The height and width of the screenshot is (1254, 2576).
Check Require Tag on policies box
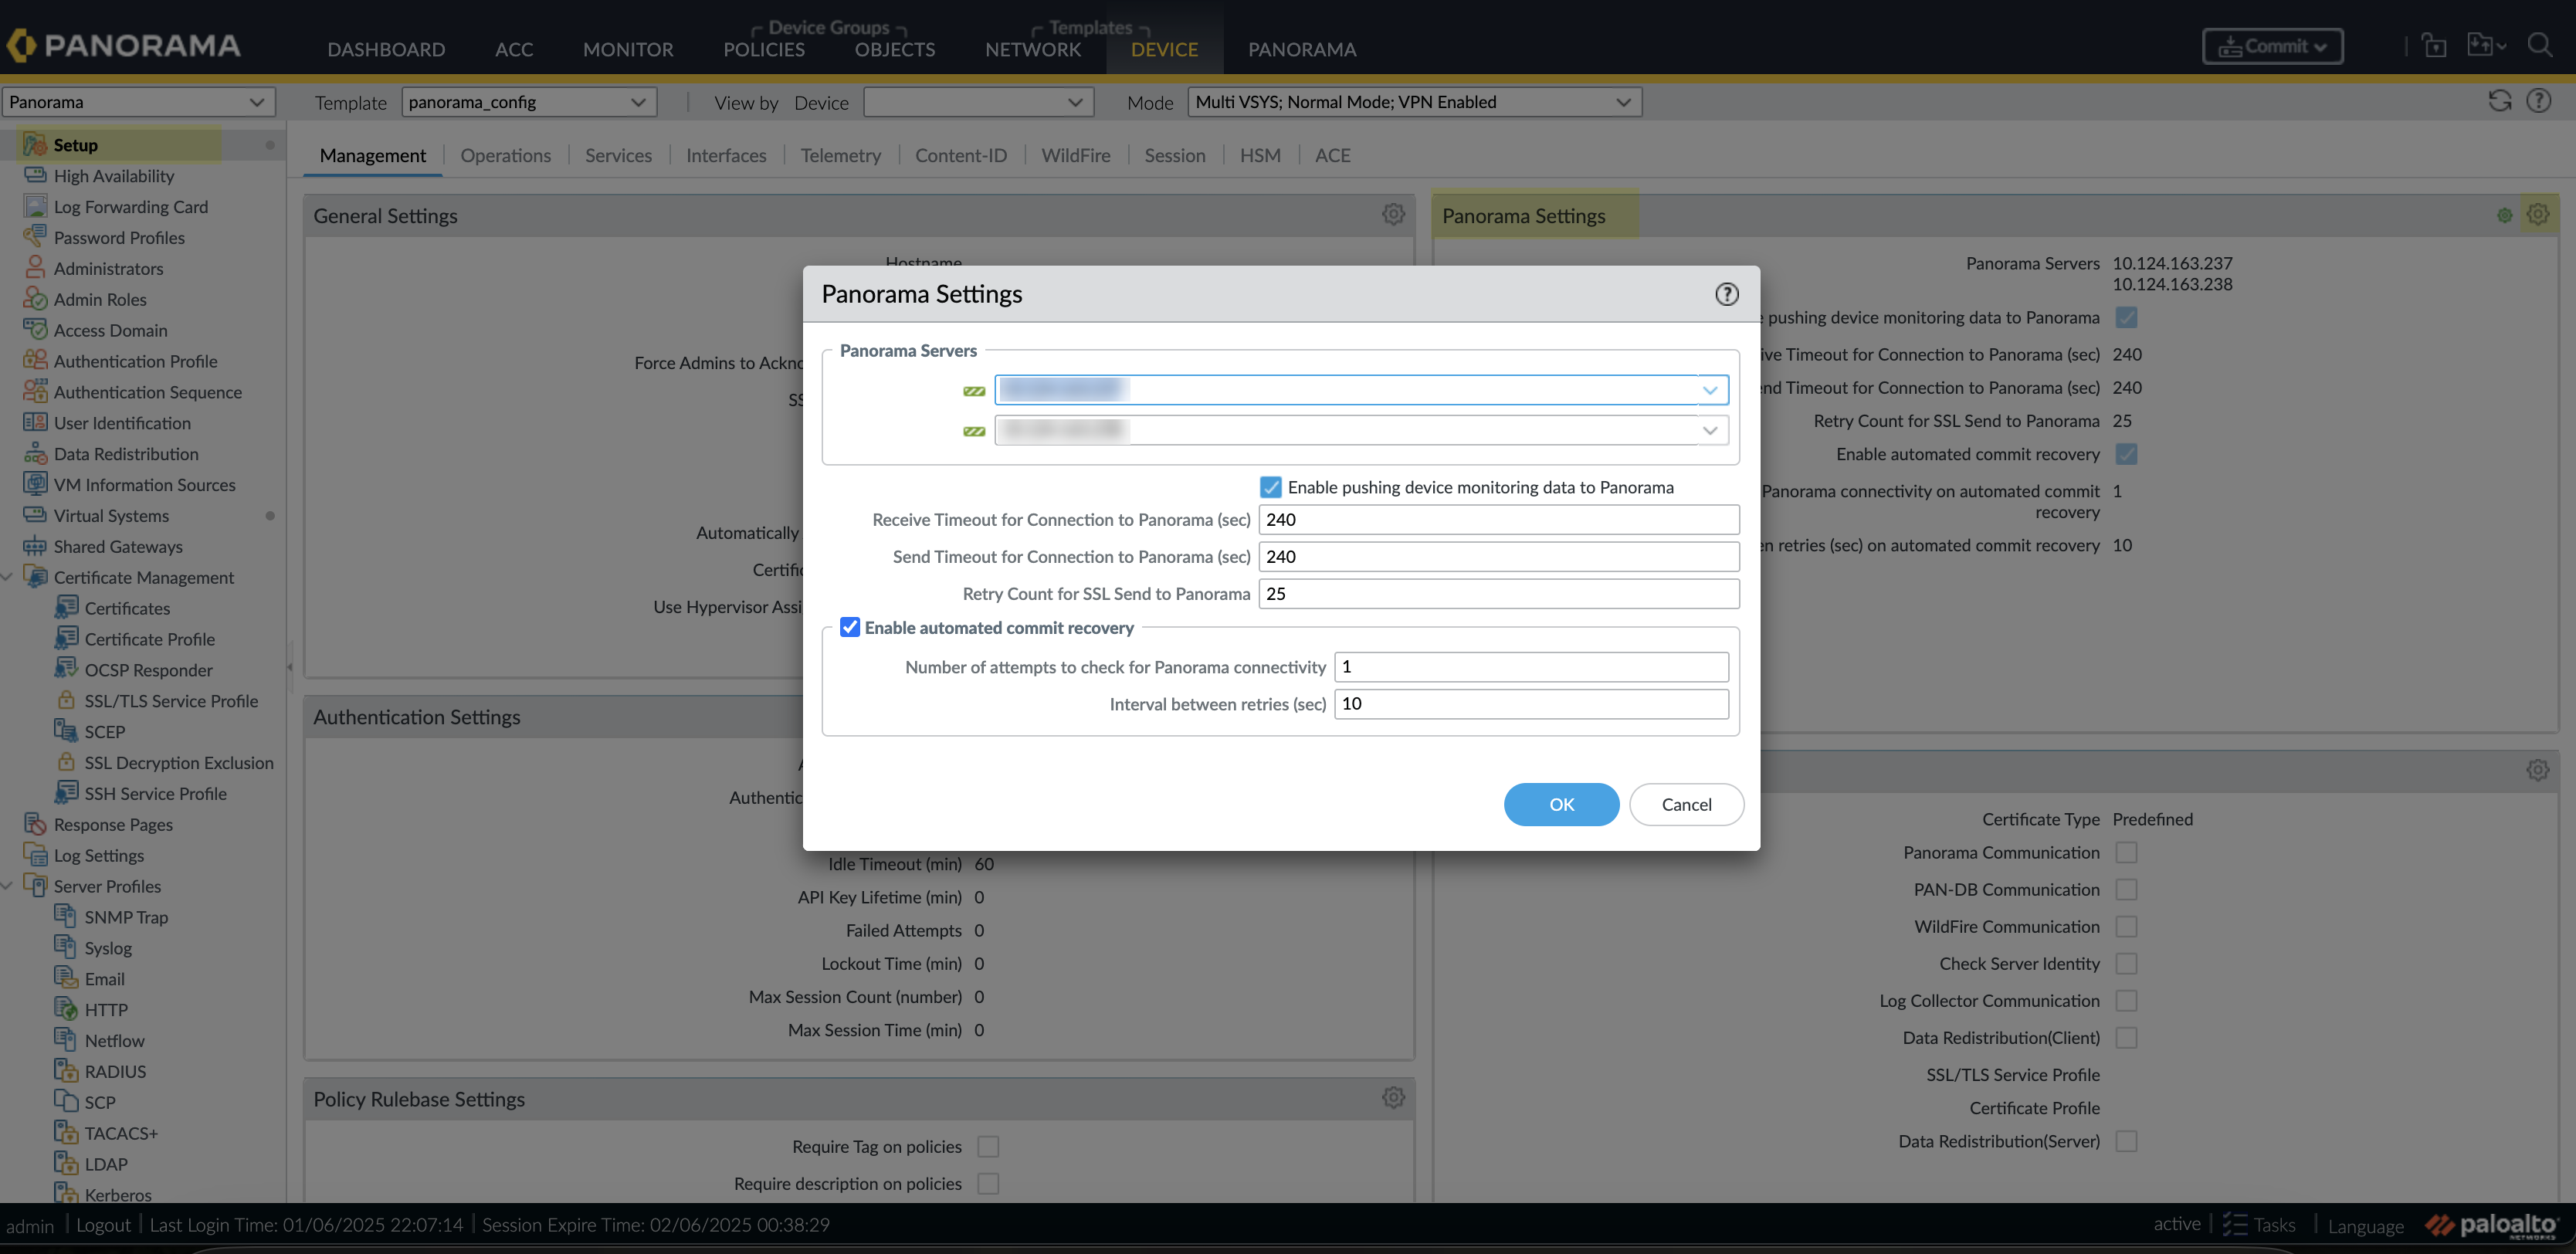click(x=988, y=1146)
